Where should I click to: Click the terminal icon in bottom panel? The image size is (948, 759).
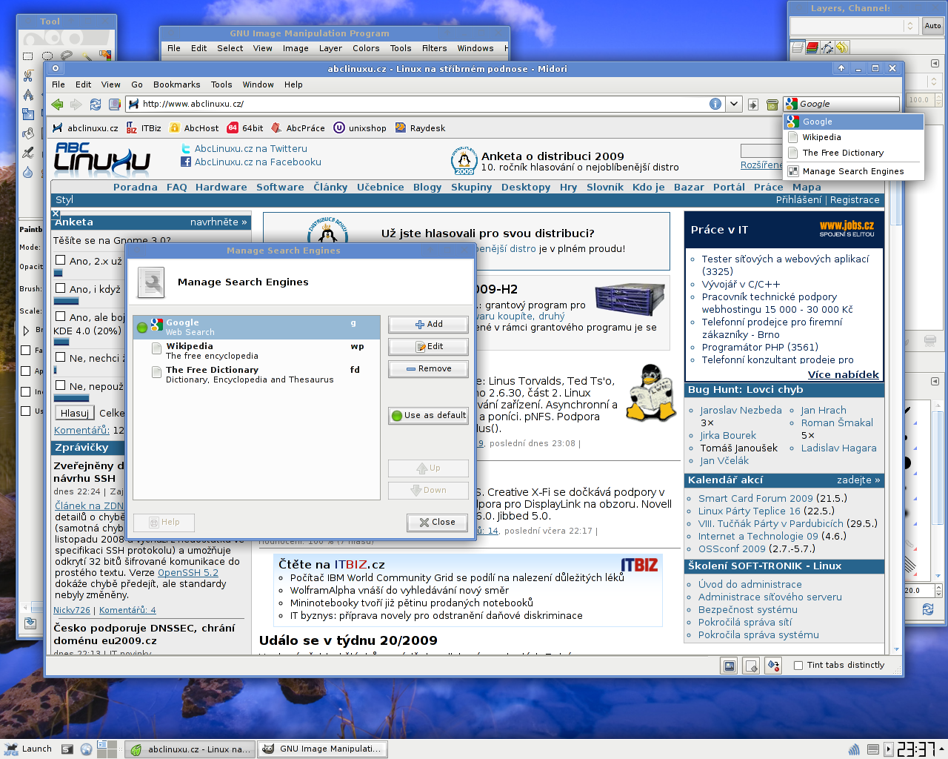[x=67, y=749]
